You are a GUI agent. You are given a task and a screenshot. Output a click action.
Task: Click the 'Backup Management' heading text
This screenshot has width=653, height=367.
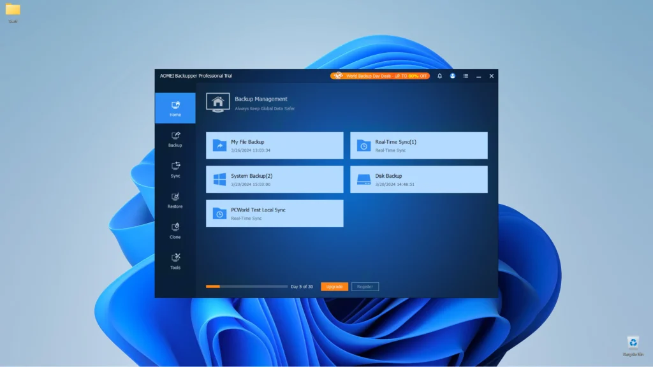pos(261,99)
